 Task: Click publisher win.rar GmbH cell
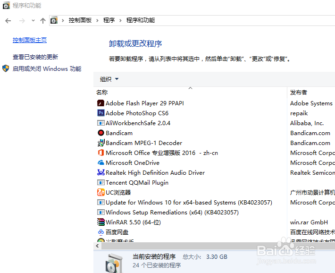(309, 222)
